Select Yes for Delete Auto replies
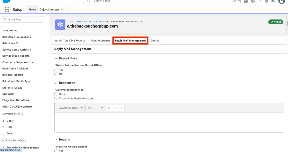 (56, 70)
